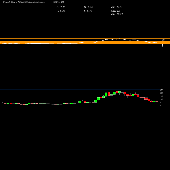Click the open value 'O: 7.15'
Screen dimensions: 170x170
click(x=61, y=7)
